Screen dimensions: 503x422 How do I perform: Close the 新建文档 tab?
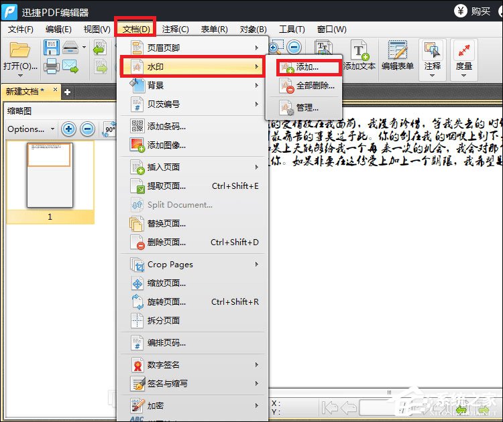tap(55, 89)
